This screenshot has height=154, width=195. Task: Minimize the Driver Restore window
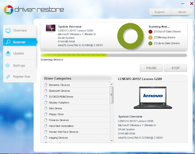[x=183, y=3]
